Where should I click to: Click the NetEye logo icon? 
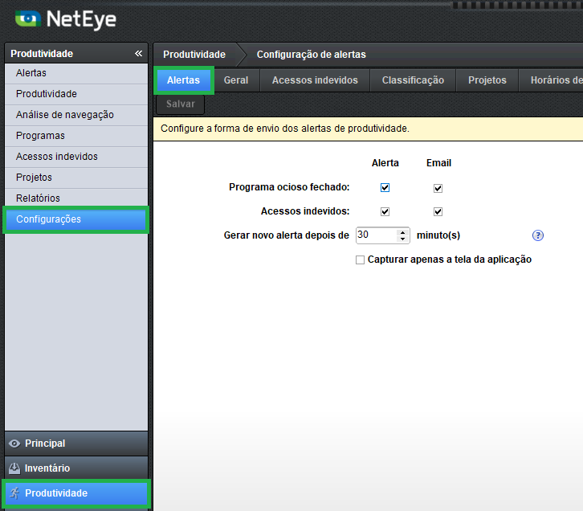coord(27,18)
